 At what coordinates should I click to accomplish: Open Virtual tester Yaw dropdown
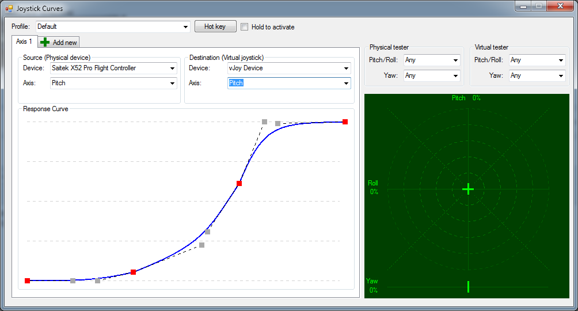pos(538,75)
